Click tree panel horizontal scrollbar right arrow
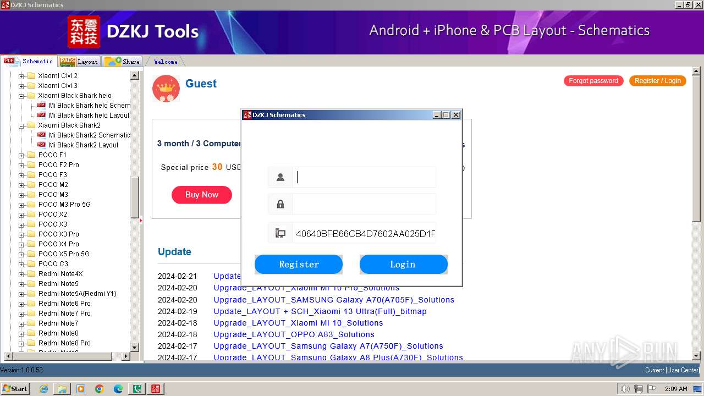Screen dimensions: 704x396 [126, 356]
